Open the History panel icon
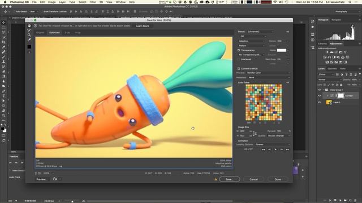The image size is (362, 203). [x=313, y=21]
